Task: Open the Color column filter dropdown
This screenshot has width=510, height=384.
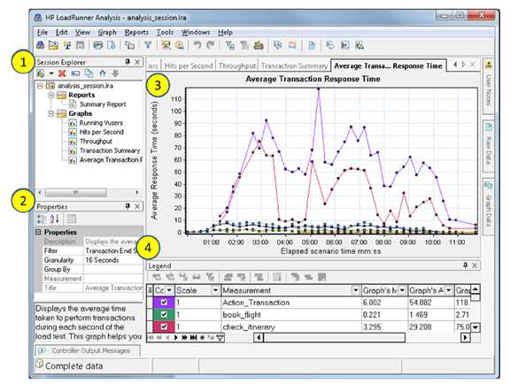Action: [169, 290]
